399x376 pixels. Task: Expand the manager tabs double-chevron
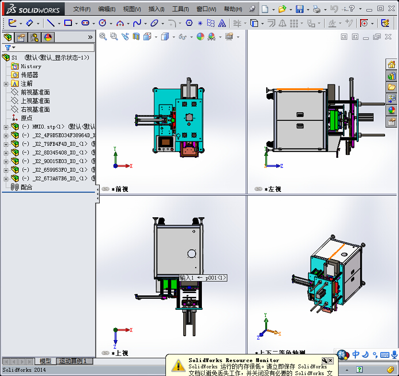tap(90, 37)
